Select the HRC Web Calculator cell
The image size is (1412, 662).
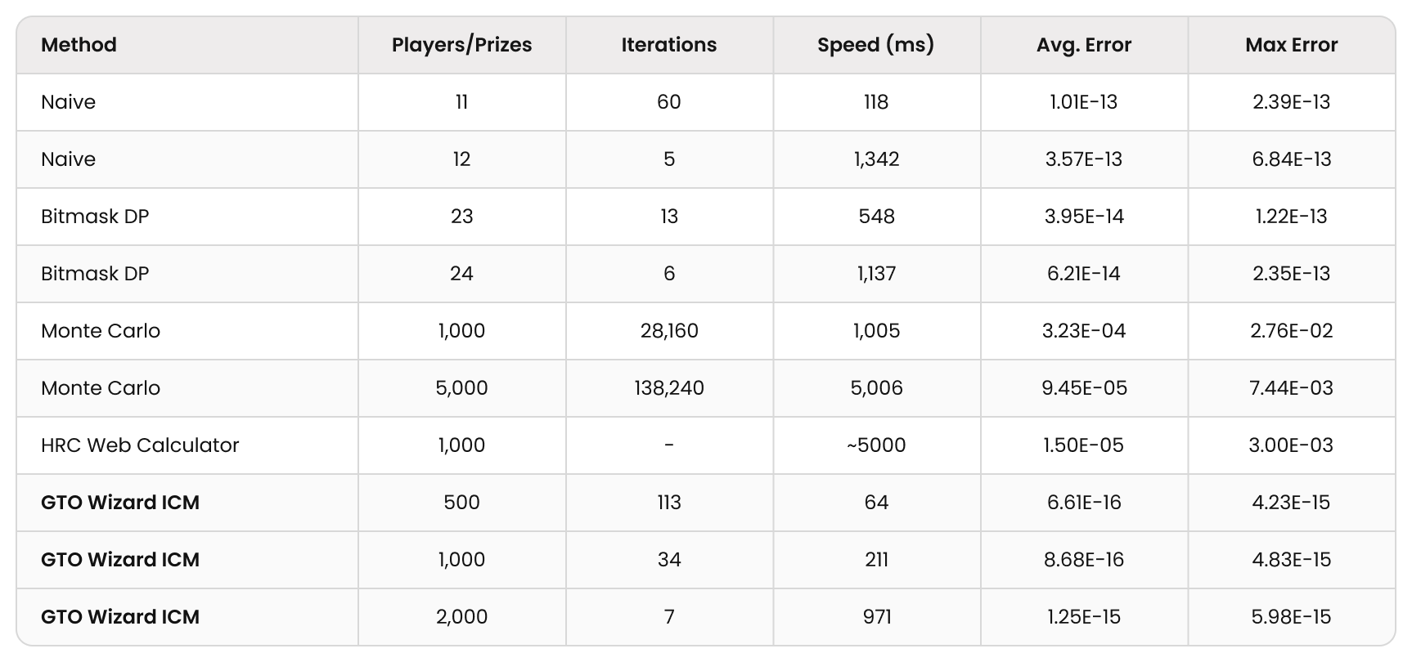140,445
